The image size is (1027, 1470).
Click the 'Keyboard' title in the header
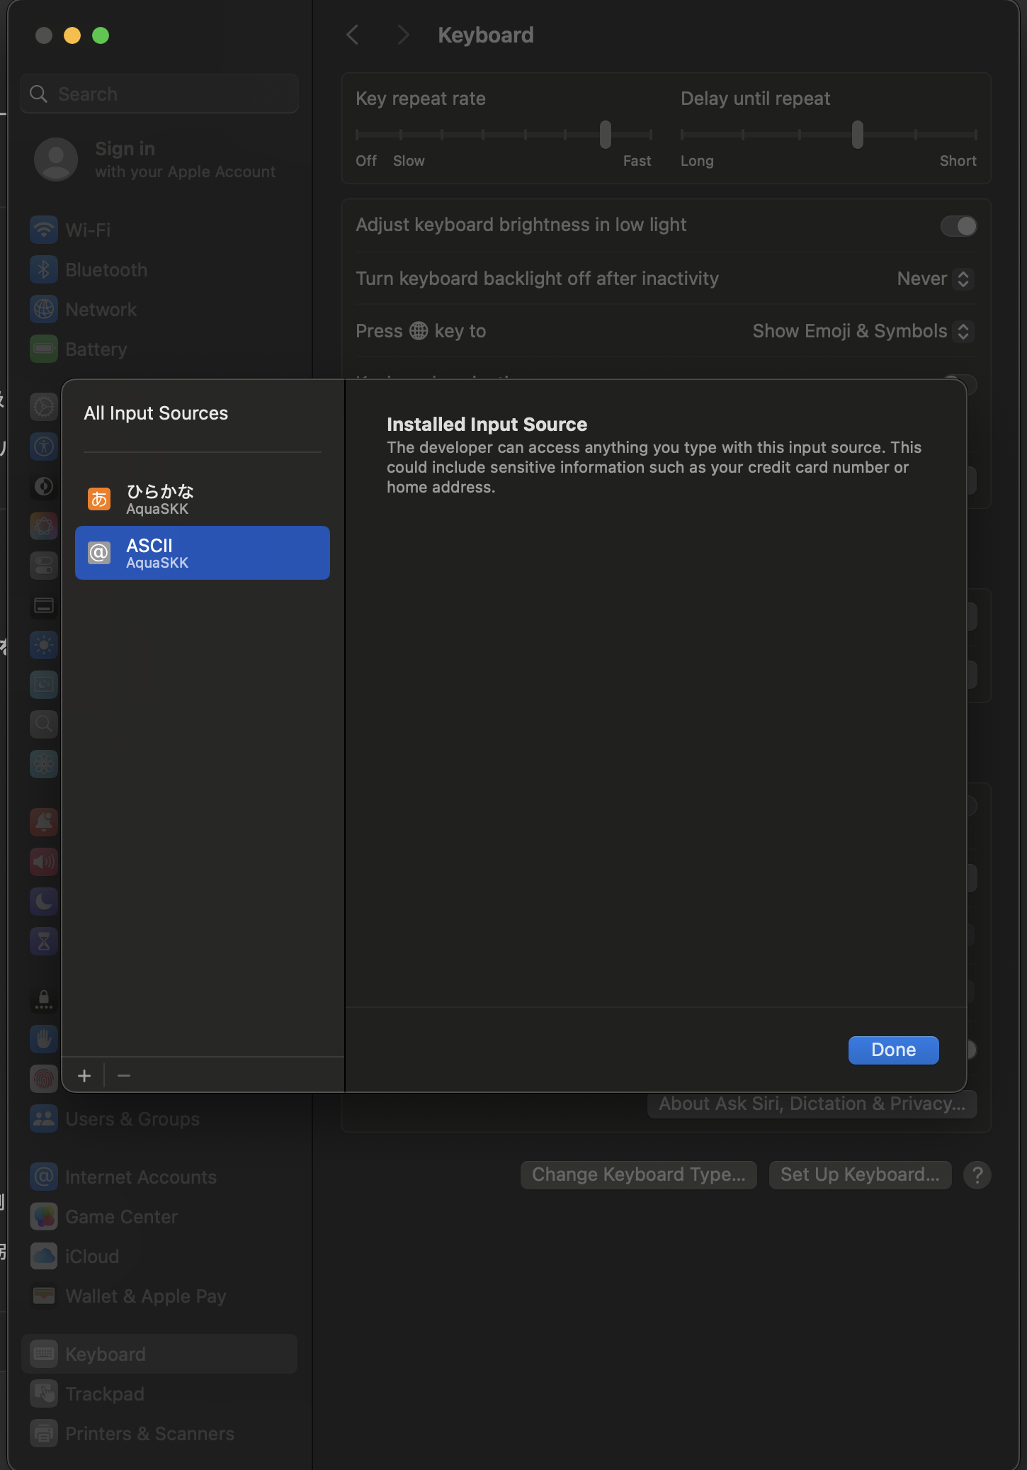point(486,35)
